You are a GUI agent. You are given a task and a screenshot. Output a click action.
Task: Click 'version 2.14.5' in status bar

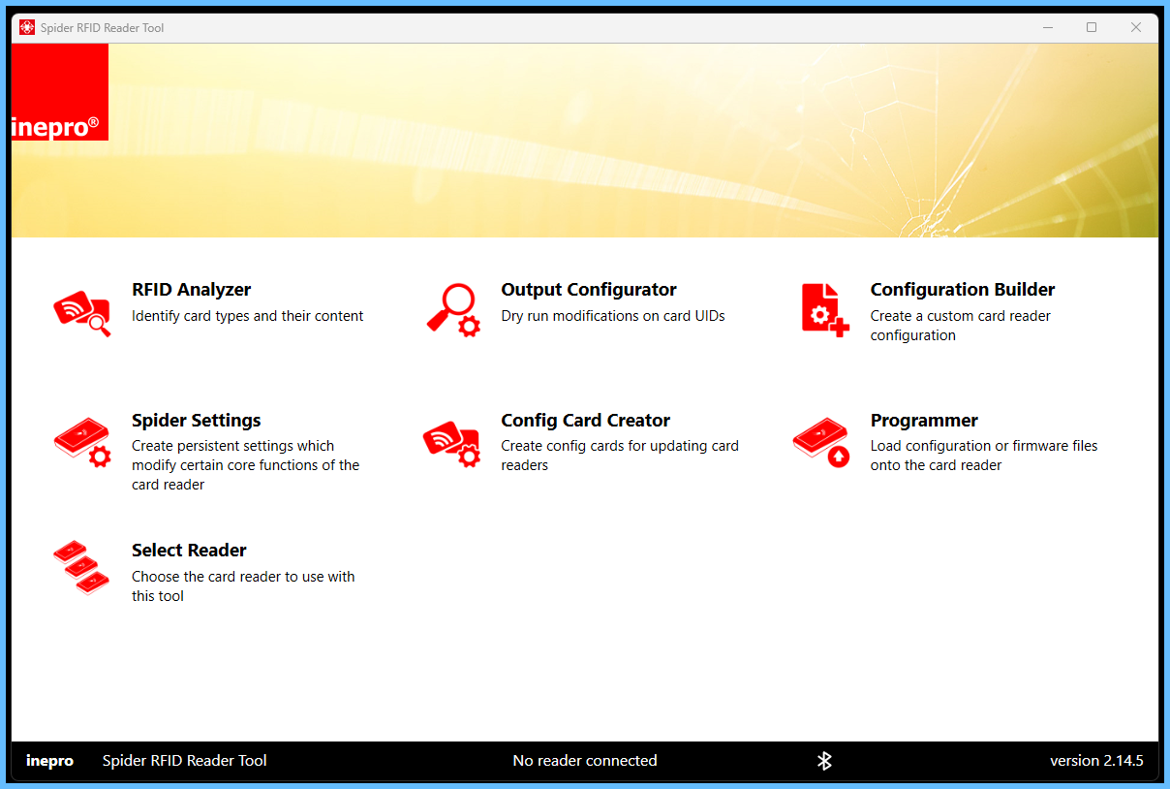tap(1096, 761)
